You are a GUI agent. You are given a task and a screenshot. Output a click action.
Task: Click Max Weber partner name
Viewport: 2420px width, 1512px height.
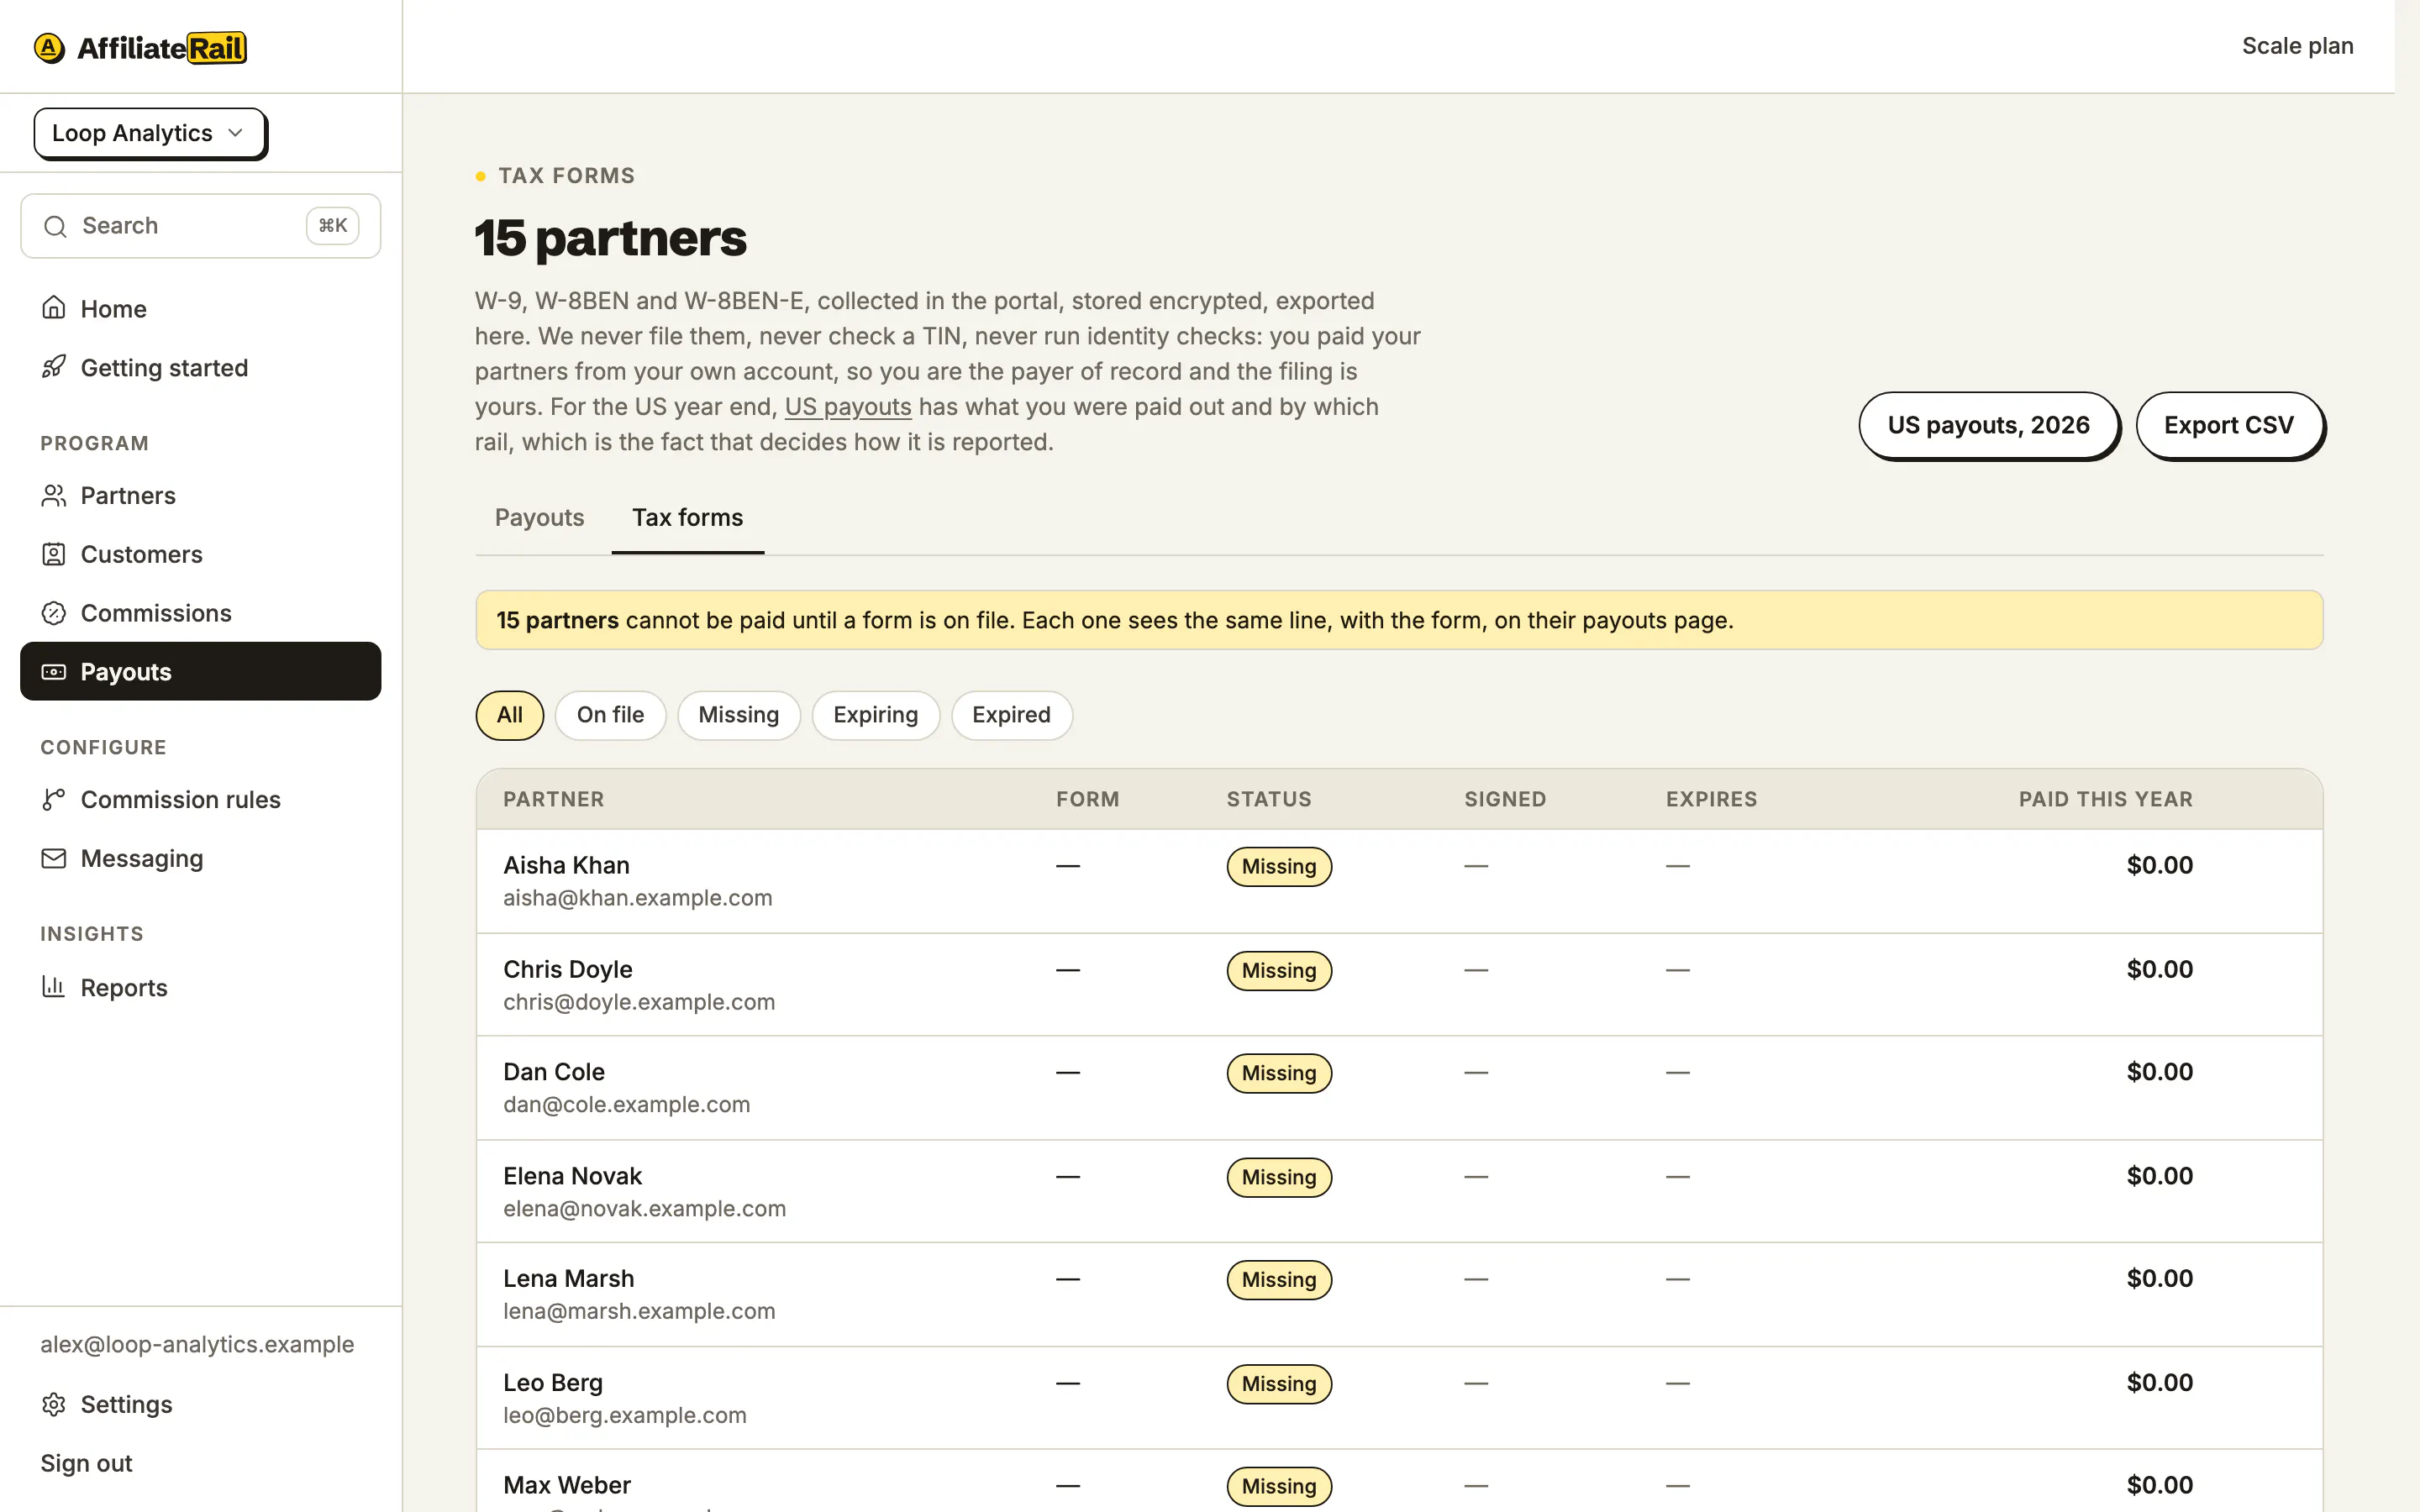coord(566,1485)
